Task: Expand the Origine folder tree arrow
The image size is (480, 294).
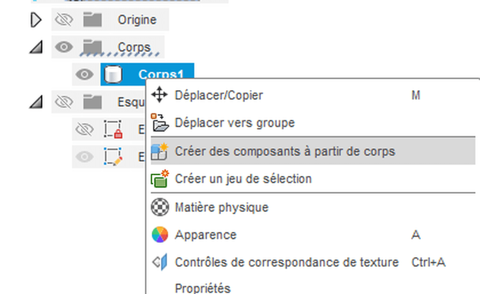Action: pos(36,20)
